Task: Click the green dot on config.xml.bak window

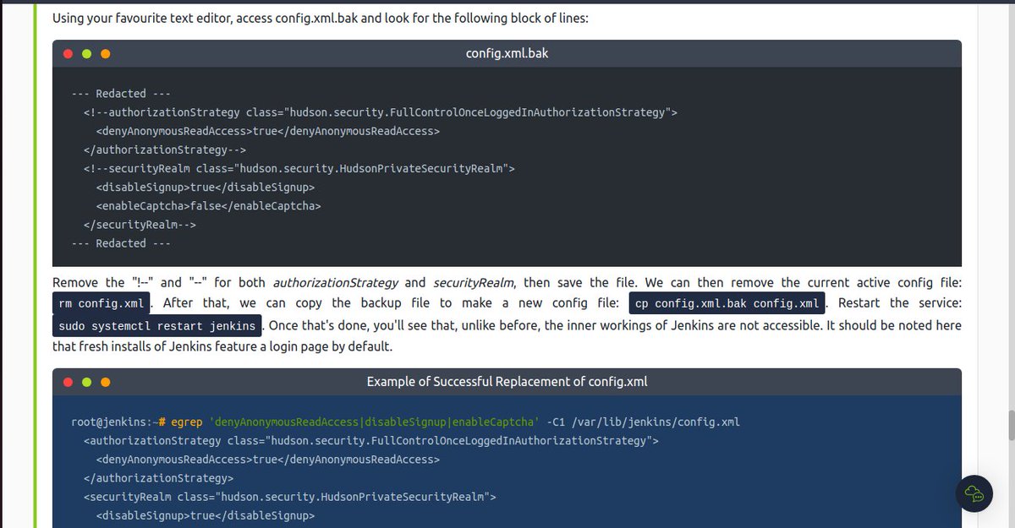Action: click(87, 54)
